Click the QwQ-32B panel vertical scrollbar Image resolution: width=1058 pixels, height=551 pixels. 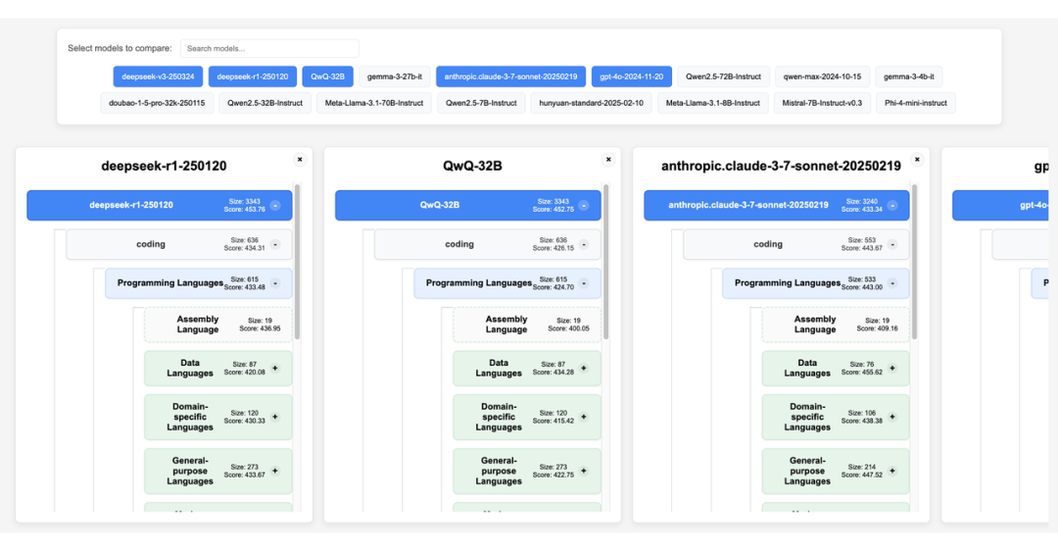(606, 262)
